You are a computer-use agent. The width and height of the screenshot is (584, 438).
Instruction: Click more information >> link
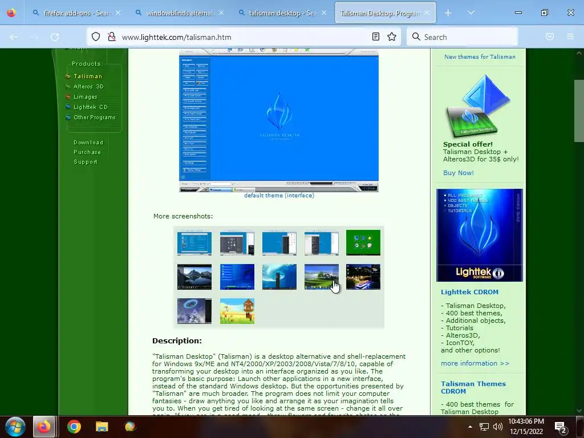coord(475,363)
